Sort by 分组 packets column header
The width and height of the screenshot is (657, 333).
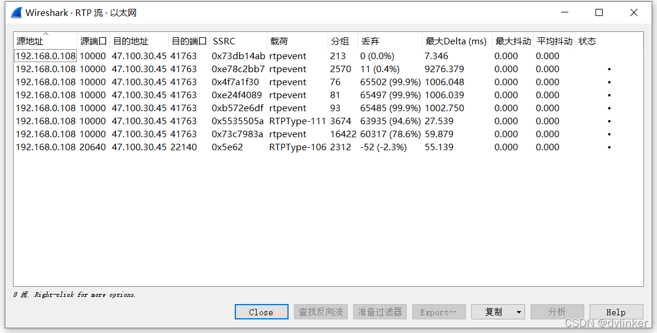(339, 41)
